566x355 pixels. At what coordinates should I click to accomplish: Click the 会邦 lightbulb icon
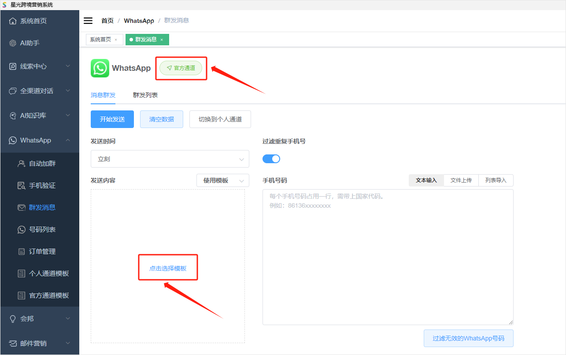coord(13,319)
